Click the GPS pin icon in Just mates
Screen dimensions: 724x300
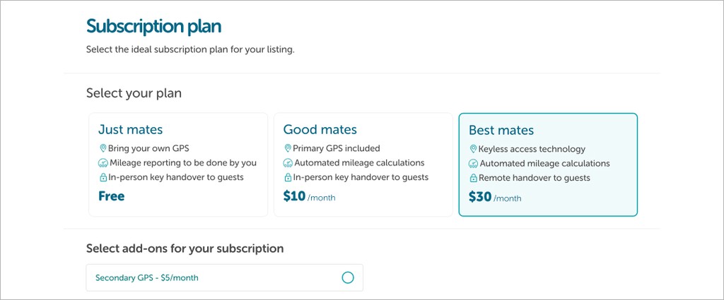point(103,148)
